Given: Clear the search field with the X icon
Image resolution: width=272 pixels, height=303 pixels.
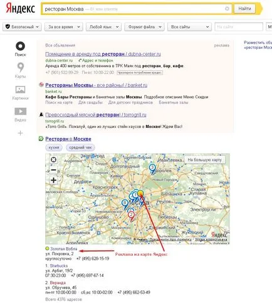Looking at the screenshot, I should pyautogui.click(x=227, y=9).
